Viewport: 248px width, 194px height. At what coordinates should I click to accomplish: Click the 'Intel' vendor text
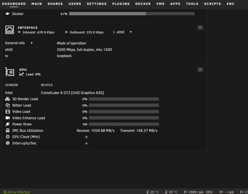(x=9, y=93)
